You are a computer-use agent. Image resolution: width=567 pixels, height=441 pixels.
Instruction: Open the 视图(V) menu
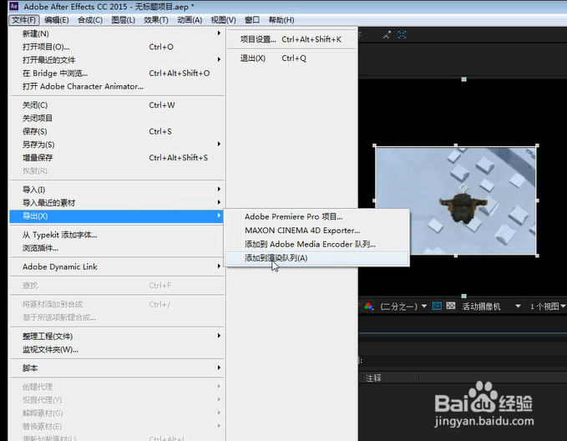(223, 20)
